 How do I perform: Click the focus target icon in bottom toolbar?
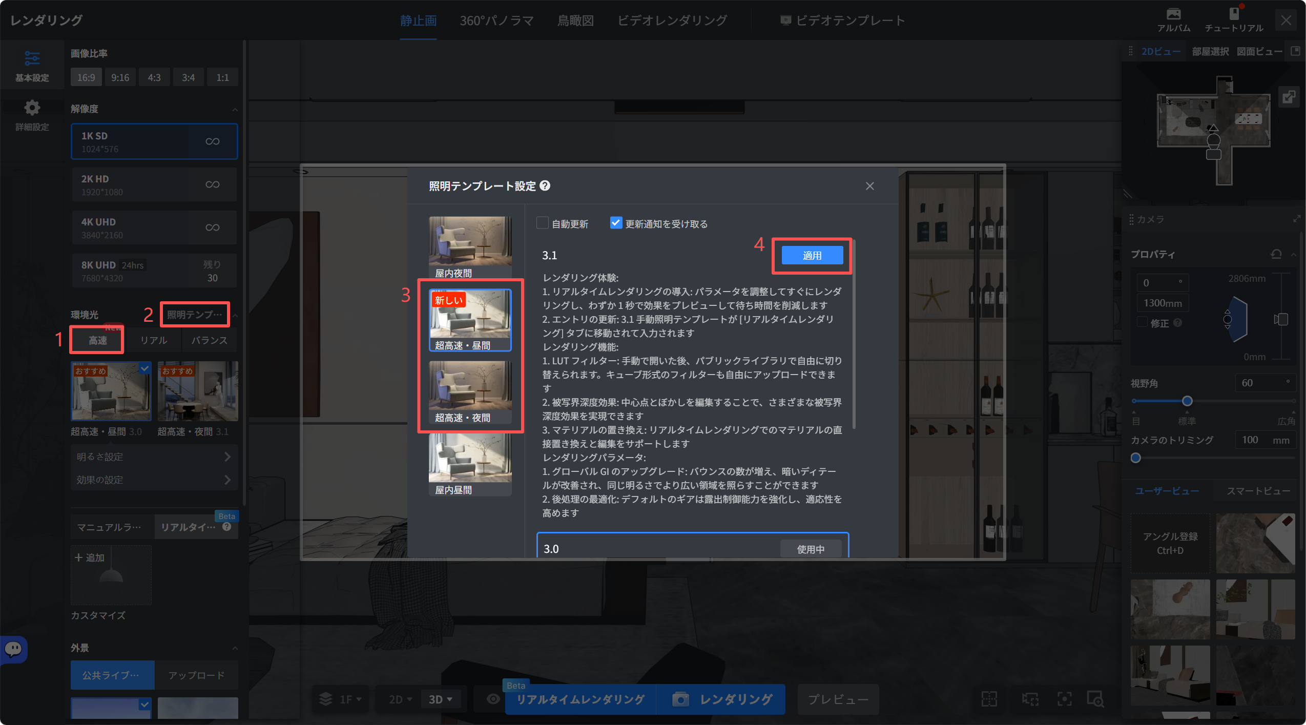pos(1064,699)
